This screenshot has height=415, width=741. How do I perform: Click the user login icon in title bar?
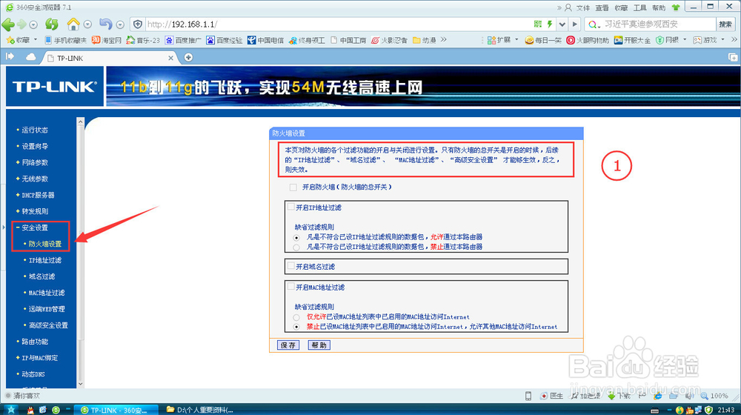coord(568,7)
